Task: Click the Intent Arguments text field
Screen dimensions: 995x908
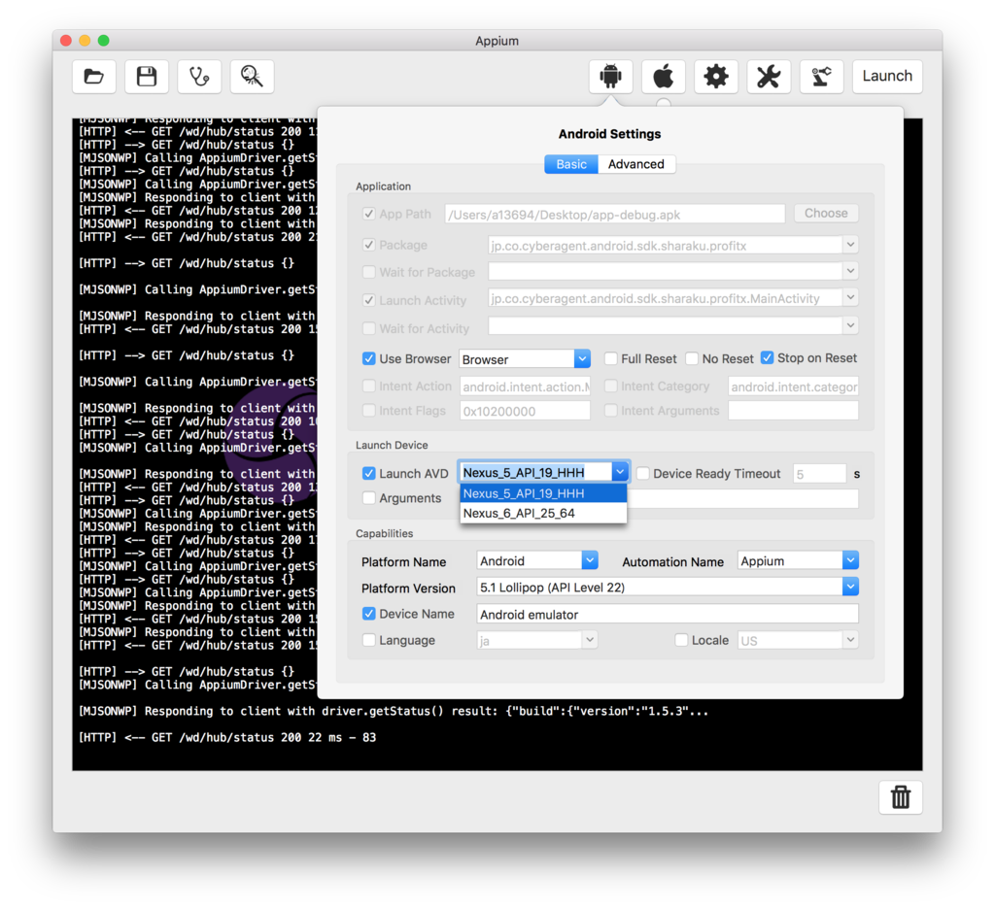Action: [x=793, y=412]
